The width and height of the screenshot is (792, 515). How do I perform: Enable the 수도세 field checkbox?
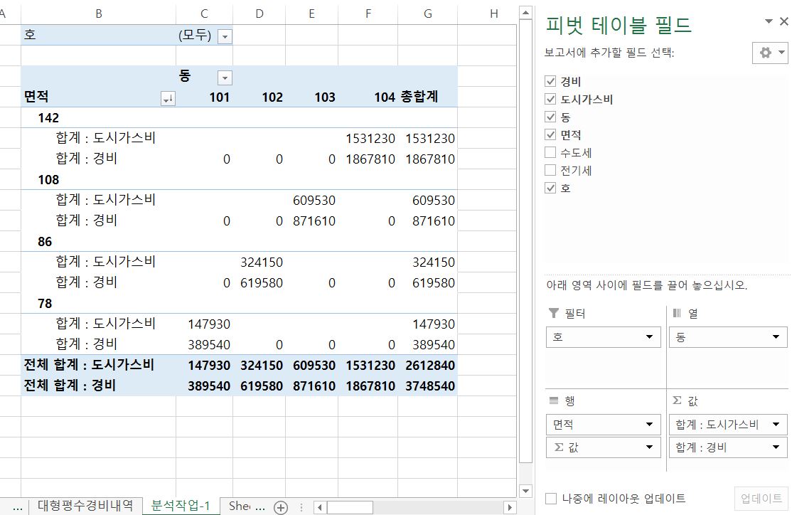tap(550, 153)
